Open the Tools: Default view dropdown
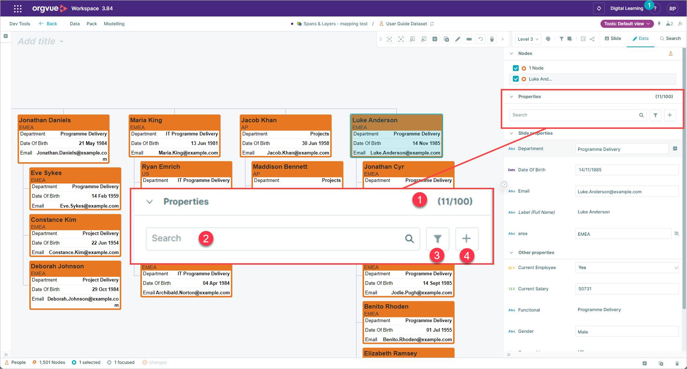The image size is (687, 369). pos(627,24)
